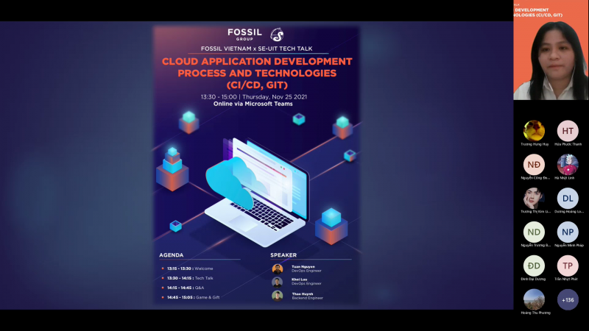Click Khoi Luu's speaker photo
589x331 pixels.
(x=278, y=282)
